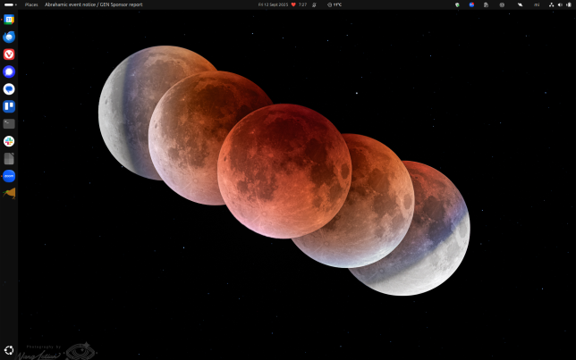Open Google Calendar from the dock
The width and height of the screenshot is (576, 360).
(x=9, y=19)
